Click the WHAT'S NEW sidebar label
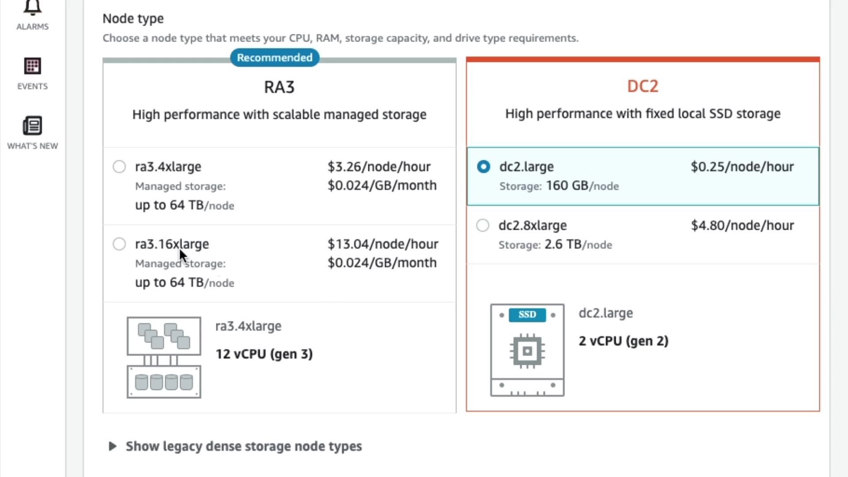The height and width of the screenshot is (477, 848). 32,146
